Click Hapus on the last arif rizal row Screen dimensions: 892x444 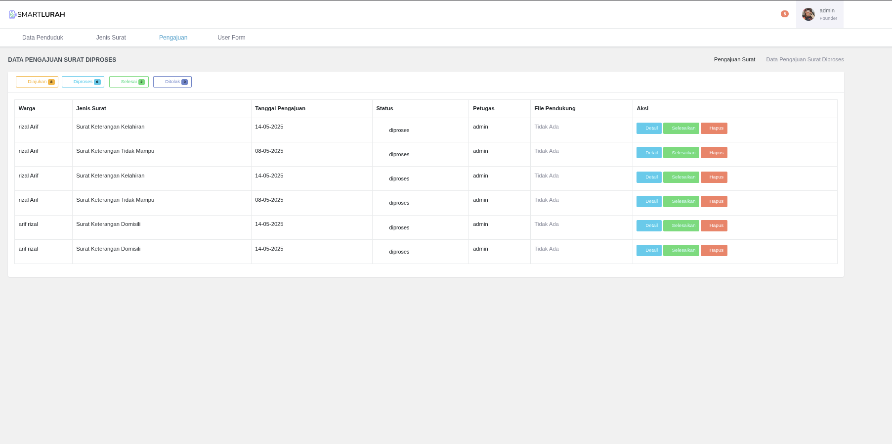coord(714,251)
